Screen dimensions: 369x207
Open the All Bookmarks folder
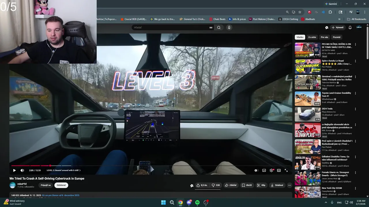[x=357, y=19]
